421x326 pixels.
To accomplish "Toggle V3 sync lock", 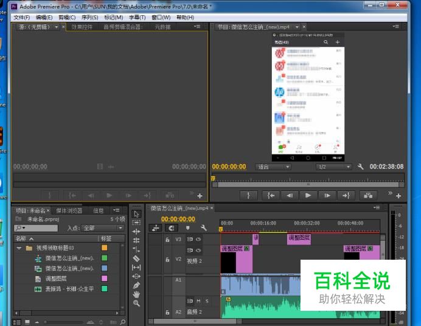I will pyautogui.click(x=190, y=239).
